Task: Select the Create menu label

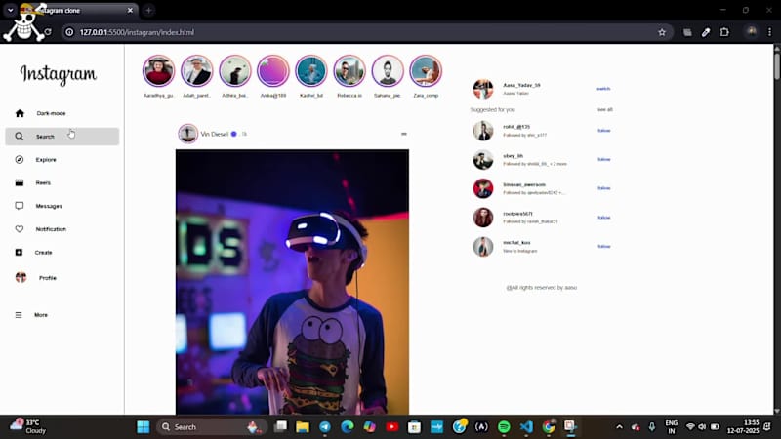Action: tap(43, 253)
